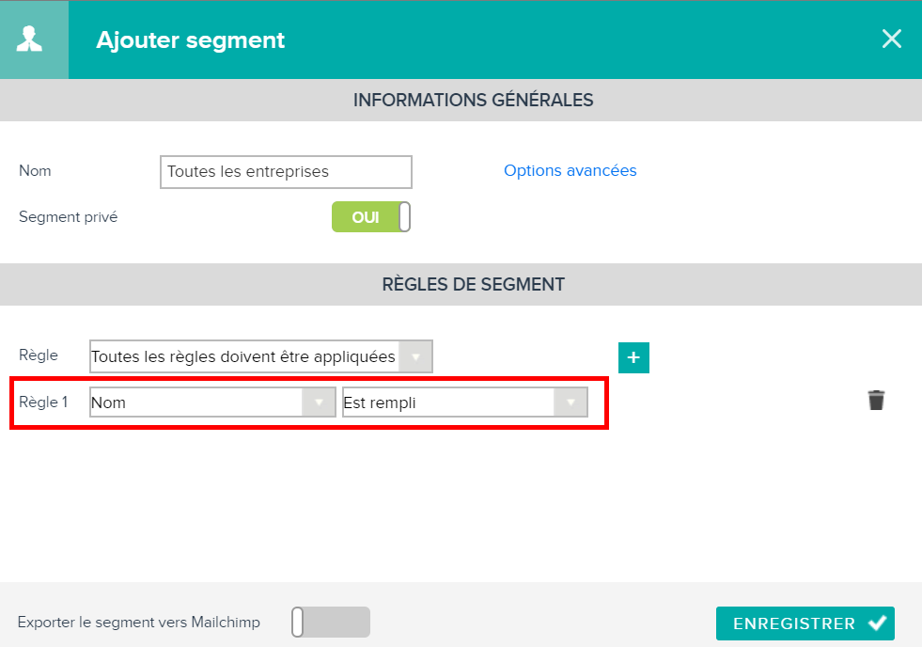Click the arrow beside Est rempli
Image resolution: width=922 pixels, height=647 pixels.
570,402
